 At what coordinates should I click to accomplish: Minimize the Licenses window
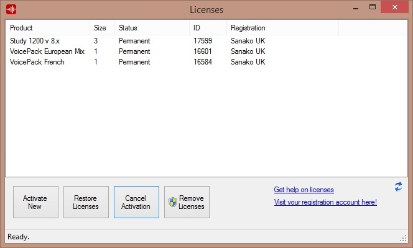356,7
